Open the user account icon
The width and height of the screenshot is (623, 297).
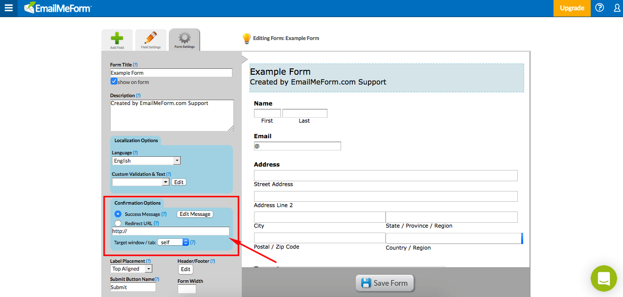pos(617,8)
